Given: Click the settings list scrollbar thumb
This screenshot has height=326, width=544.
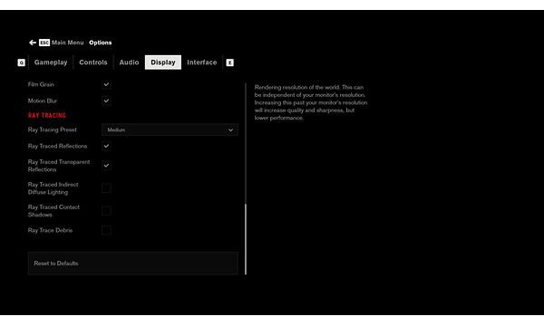Looking at the screenshot, I should (246, 239).
